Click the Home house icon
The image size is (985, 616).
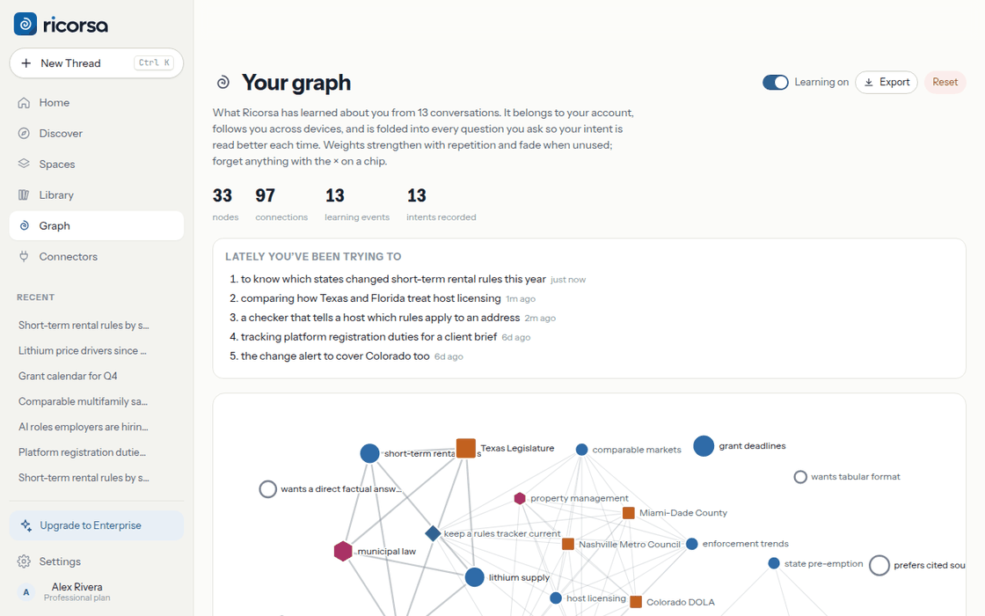[24, 102]
